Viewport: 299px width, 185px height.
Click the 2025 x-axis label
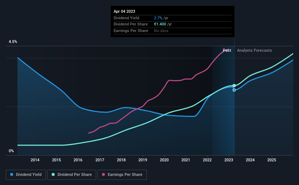coord(272,160)
